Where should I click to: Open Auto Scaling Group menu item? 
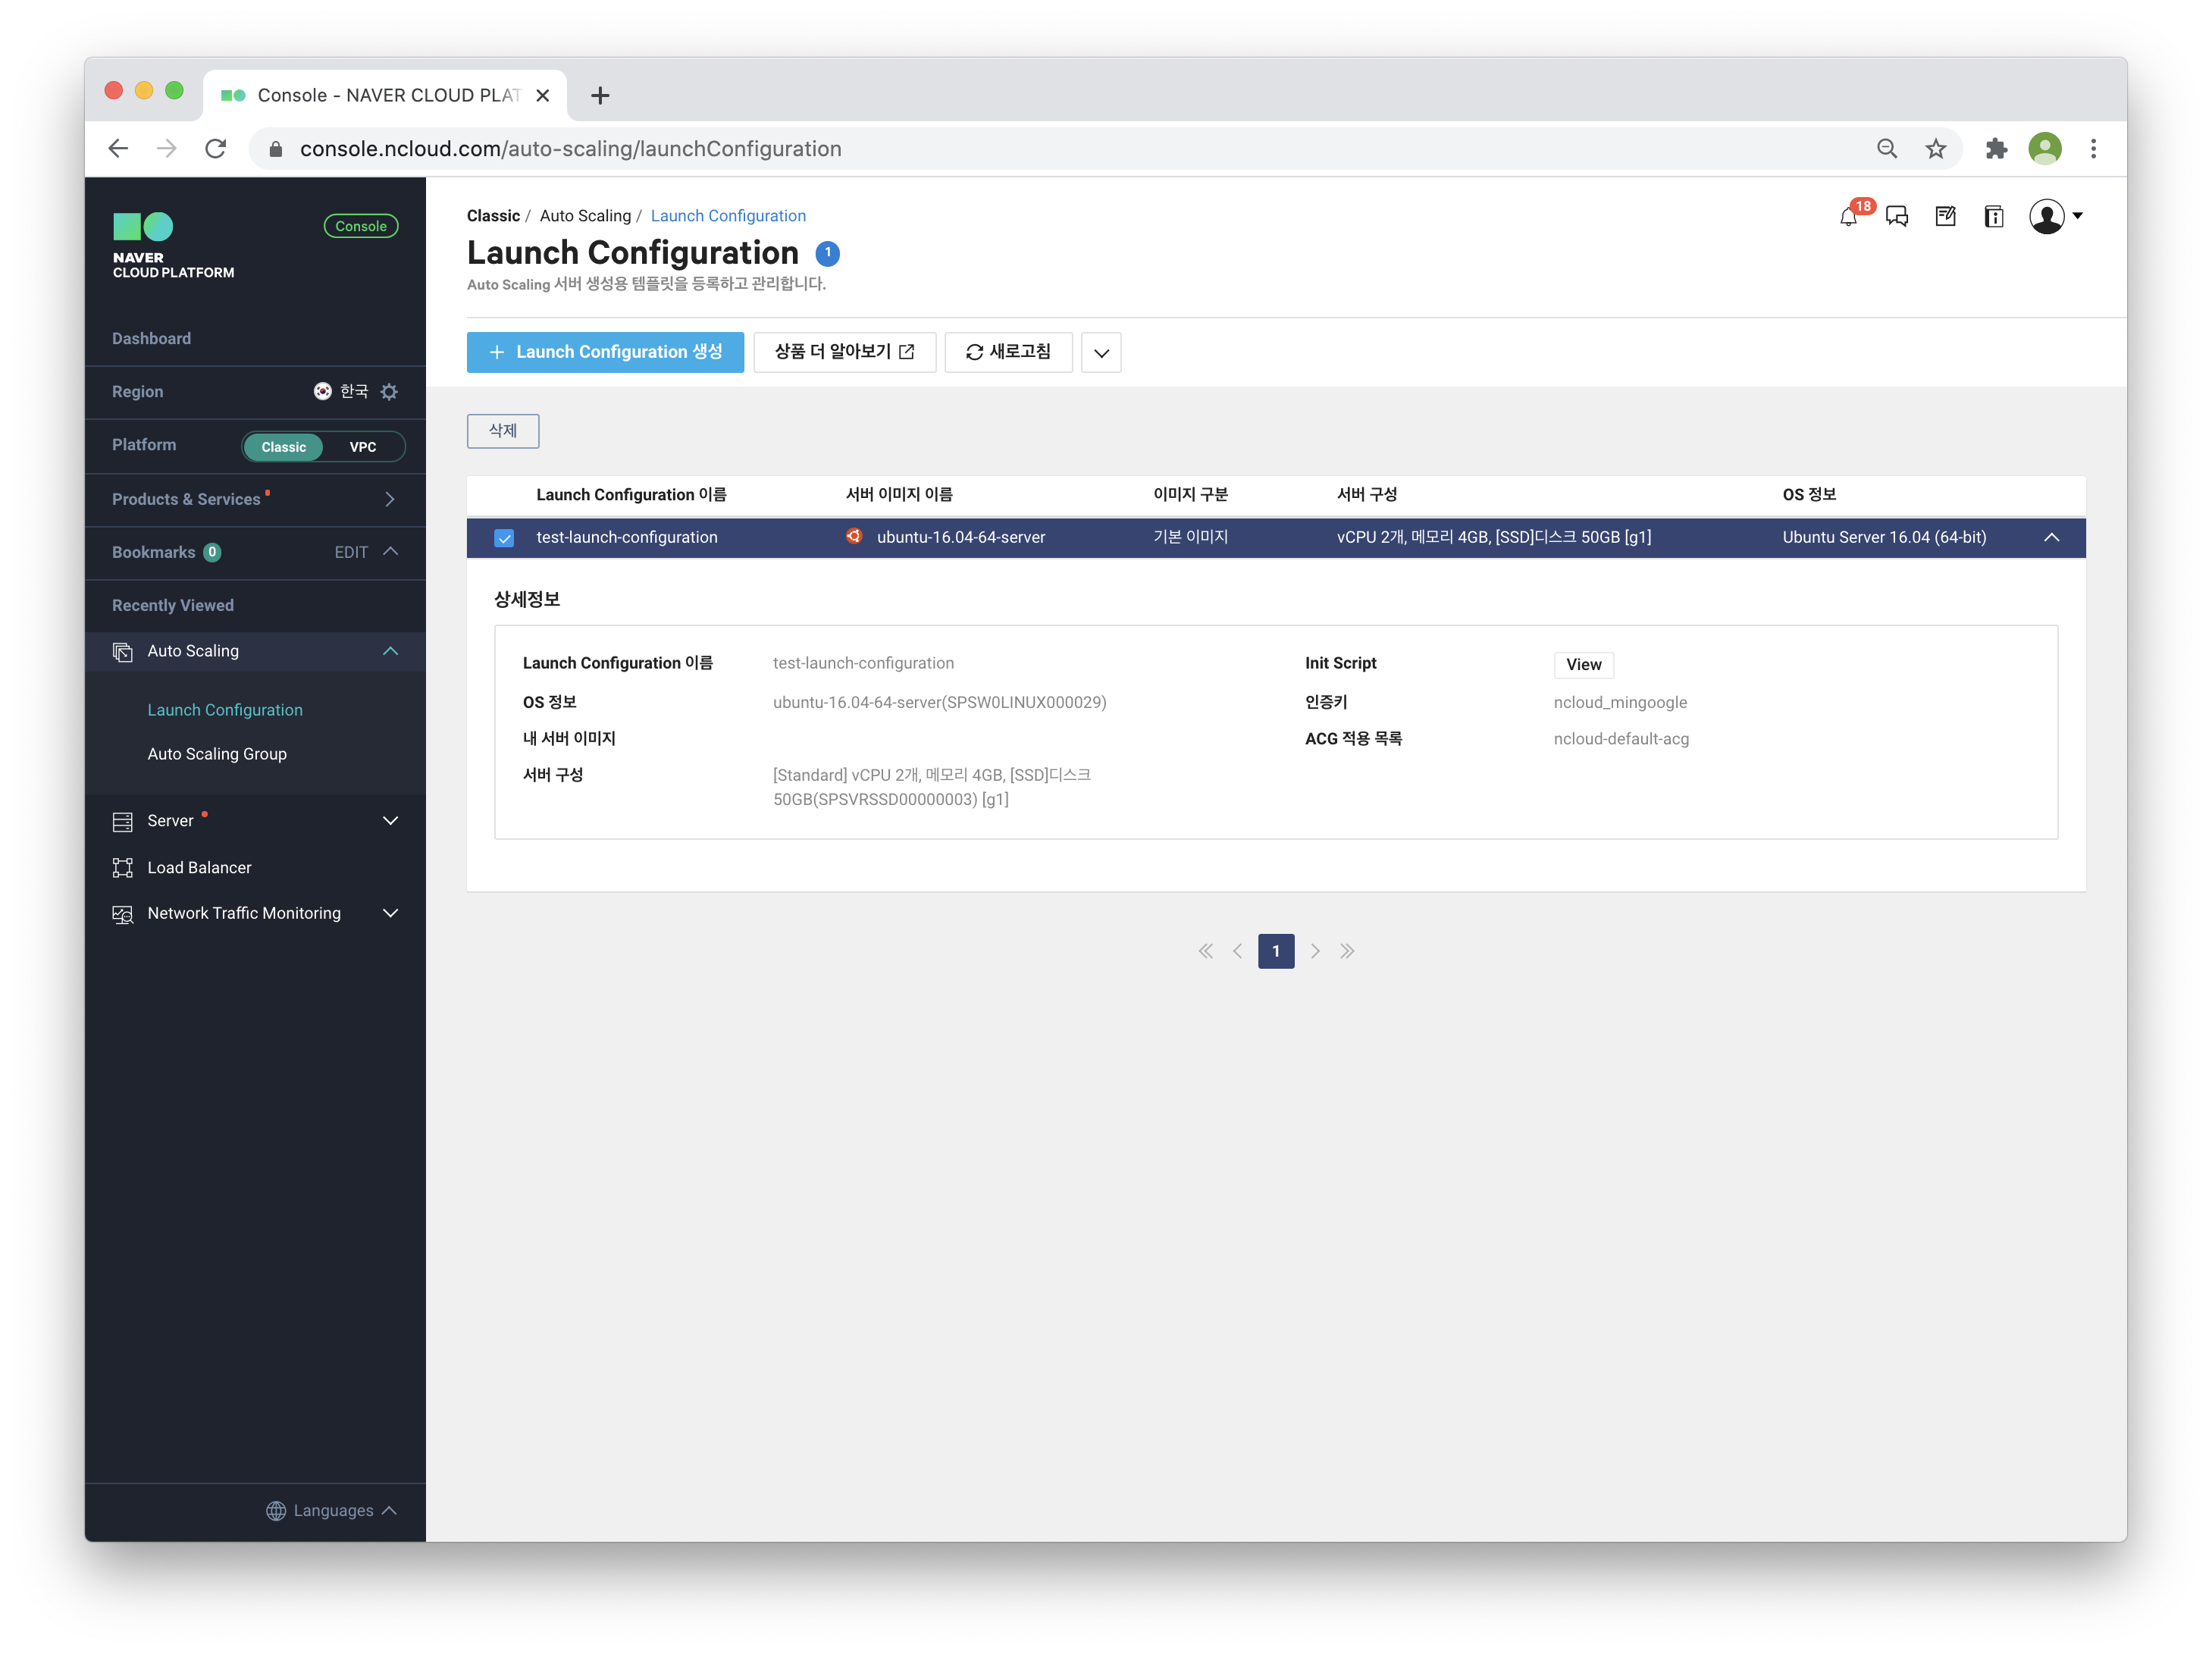point(217,754)
